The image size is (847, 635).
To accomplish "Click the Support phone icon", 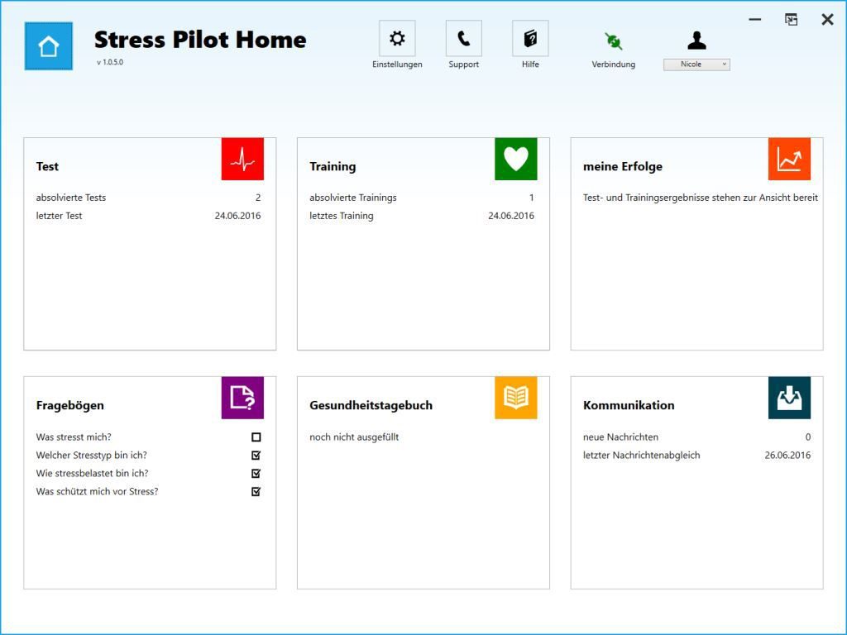I will click(x=463, y=39).
